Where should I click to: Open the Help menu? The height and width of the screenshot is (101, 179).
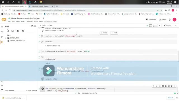pyautogui.click(x=41, y=21)
